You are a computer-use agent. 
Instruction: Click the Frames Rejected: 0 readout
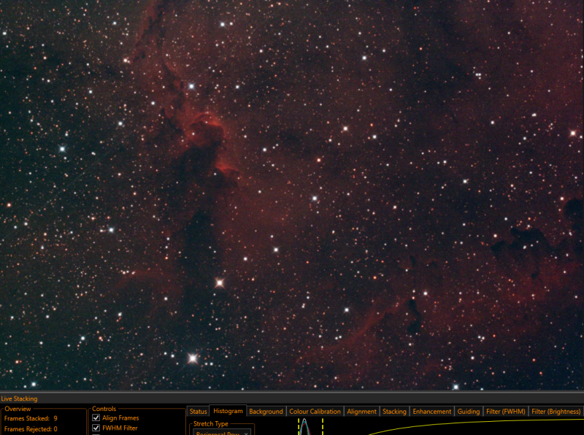31,428
